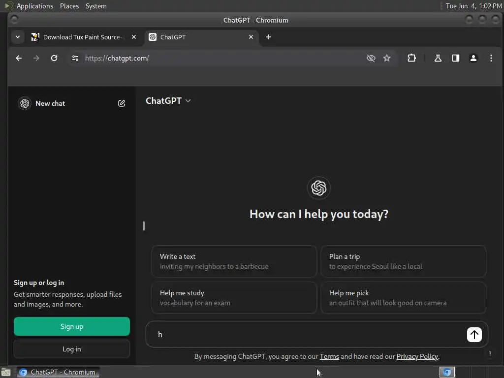Click the 'How can I help you today?' heading
The width and height of the screenshot is (504, 378).
(x=319, y=214)
